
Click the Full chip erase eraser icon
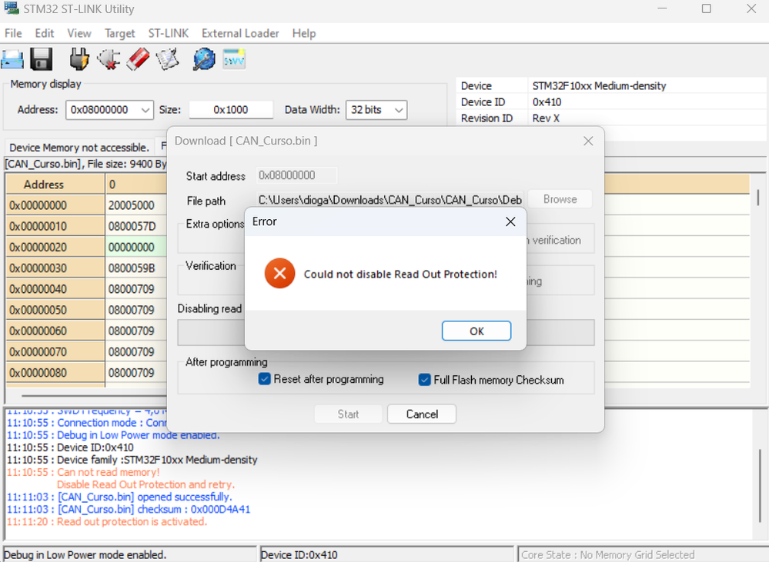[138, 59]
